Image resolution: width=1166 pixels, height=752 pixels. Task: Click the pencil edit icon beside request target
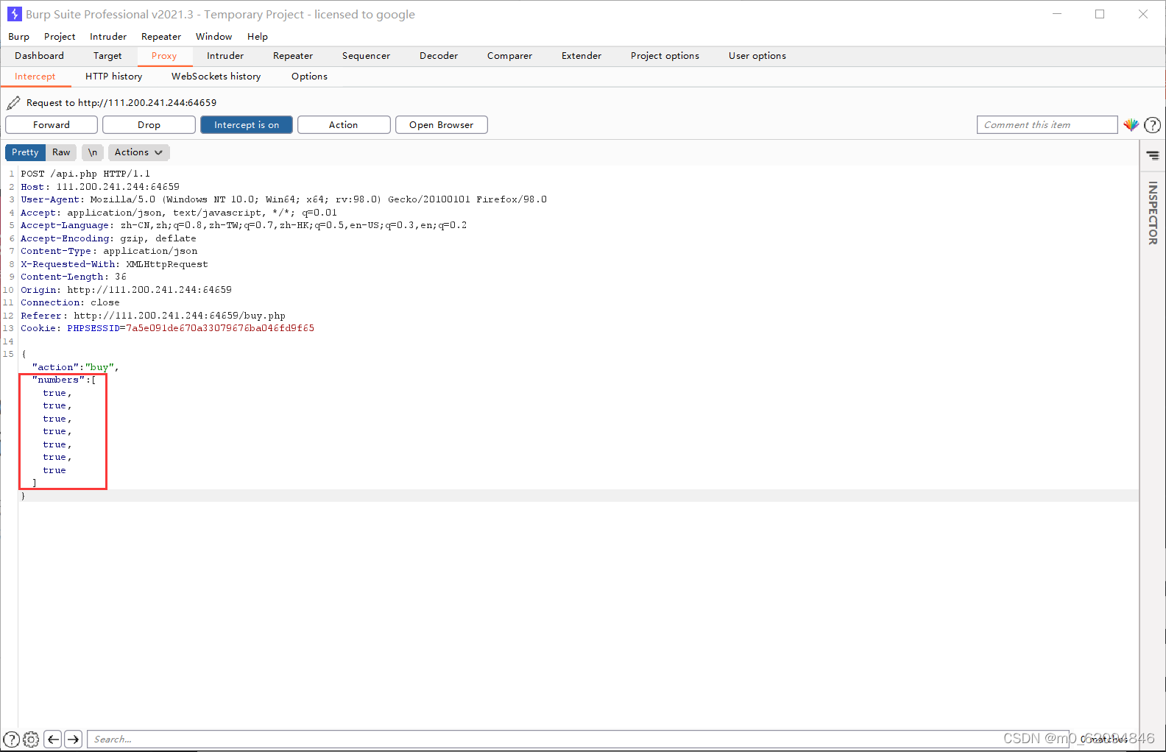point(13,103)
